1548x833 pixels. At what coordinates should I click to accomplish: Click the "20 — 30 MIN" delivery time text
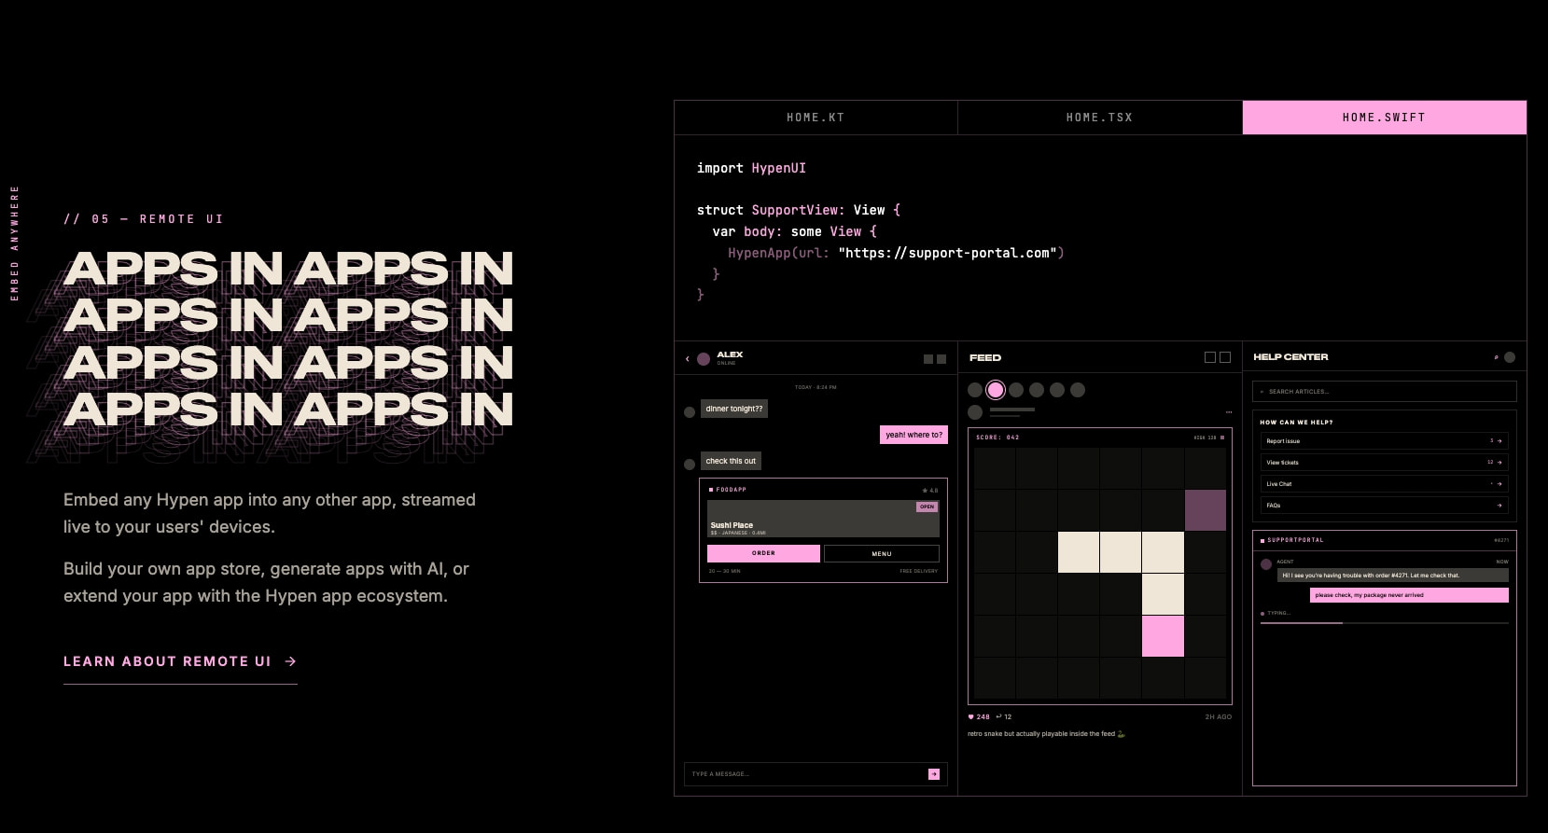725,571
